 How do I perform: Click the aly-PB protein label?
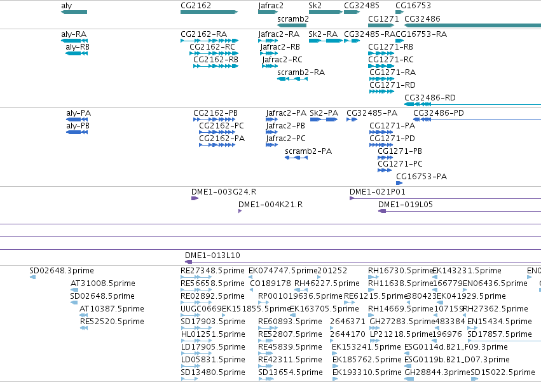[x=78, y=126]
